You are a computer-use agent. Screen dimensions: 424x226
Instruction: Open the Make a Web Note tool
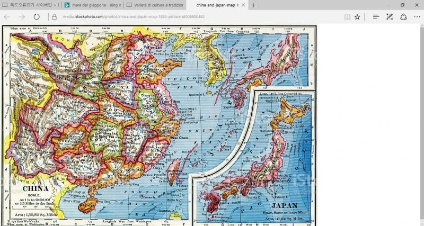[x=389, y=16]
